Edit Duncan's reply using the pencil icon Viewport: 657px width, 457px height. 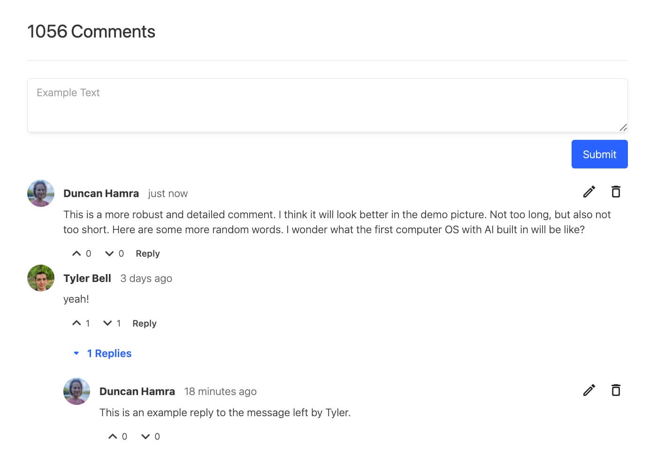click(x=589, y=390)
